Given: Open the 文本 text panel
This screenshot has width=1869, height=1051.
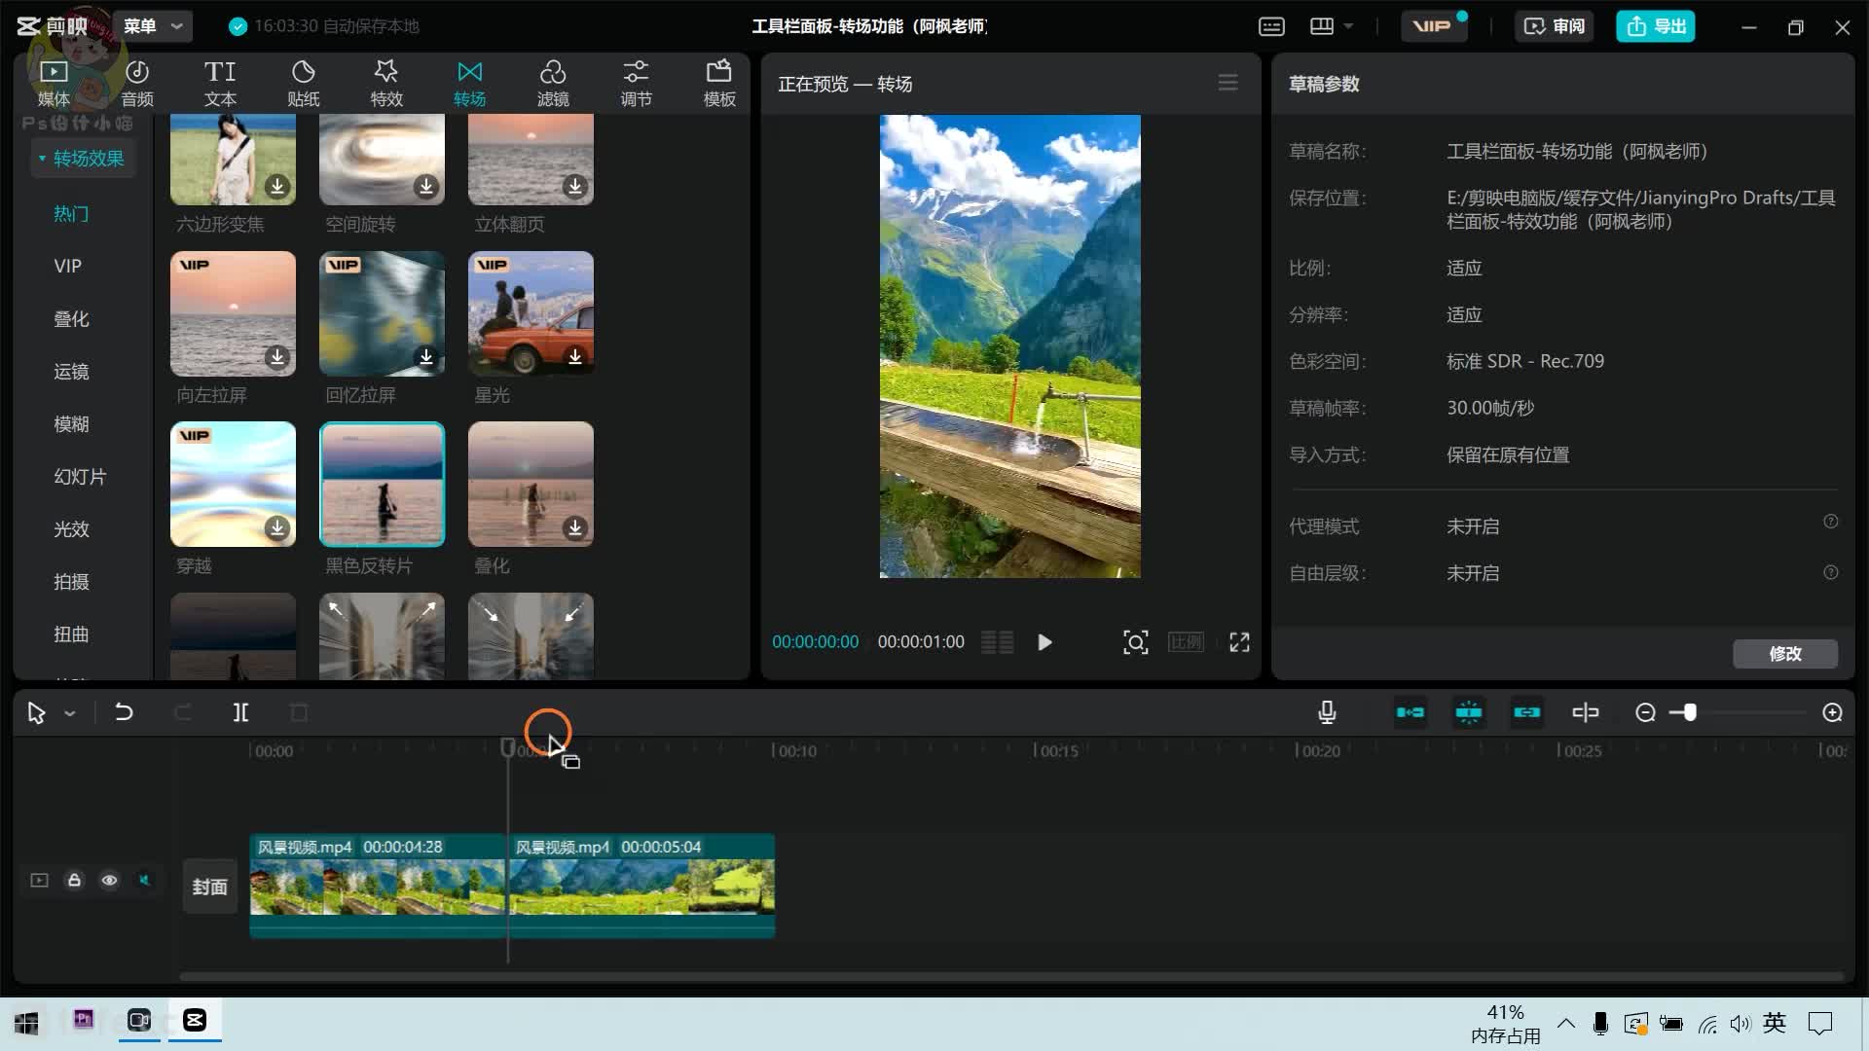Looking at the screenshot, I should click(220, 83).
